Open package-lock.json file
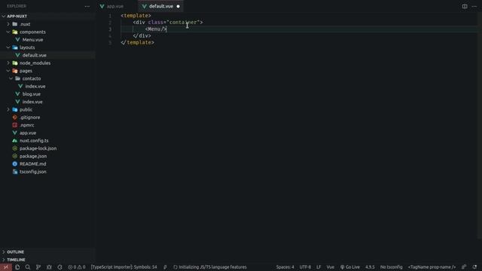Image resolution: width=482 pixels, height=271 pixels. (x=38, y=148)
